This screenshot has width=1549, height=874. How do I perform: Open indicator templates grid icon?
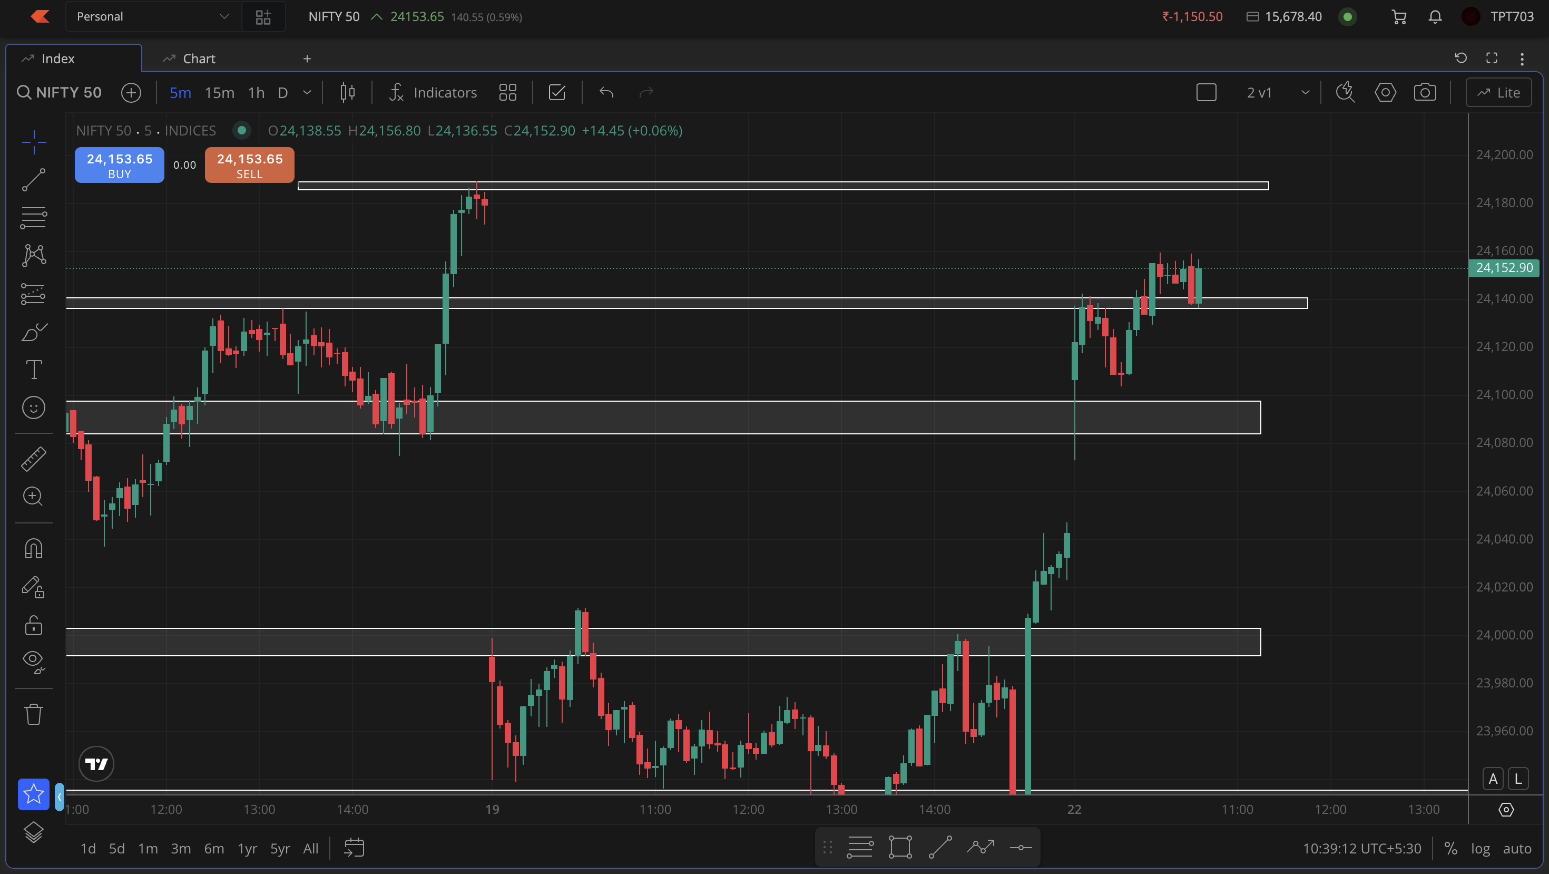coord(508,93)
